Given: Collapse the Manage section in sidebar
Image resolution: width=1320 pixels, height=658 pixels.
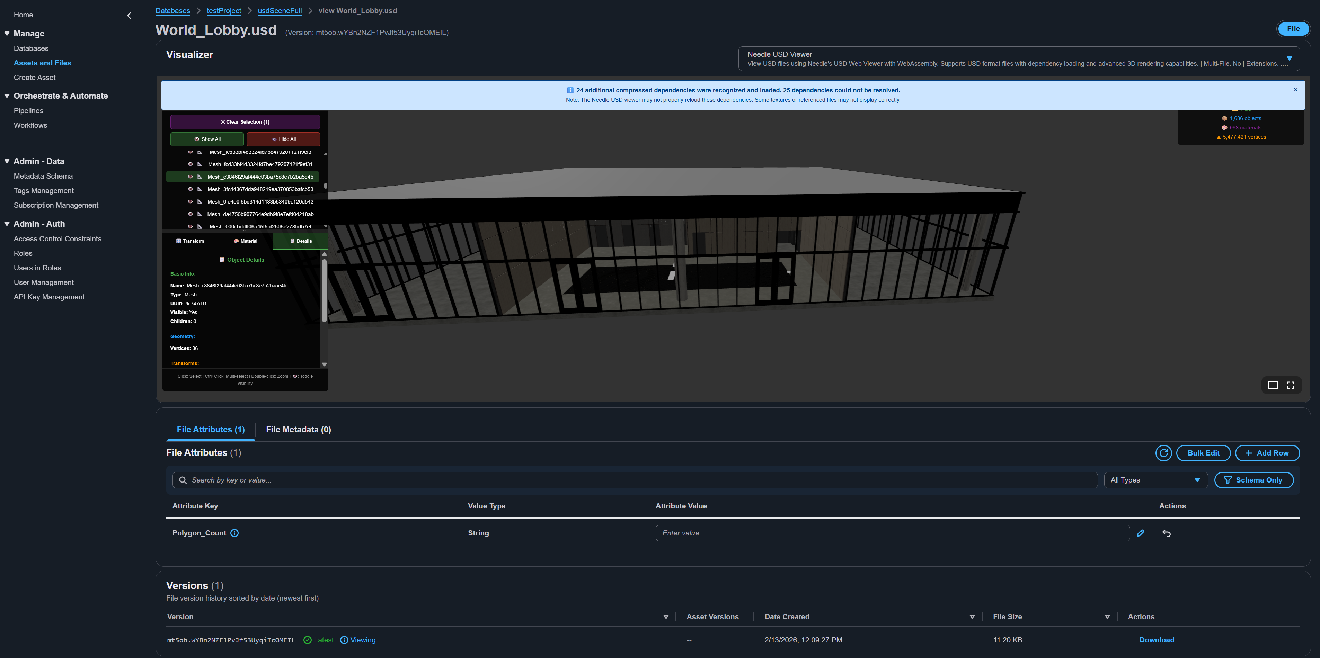Looking at the screenshot, I should pos(7,33).
